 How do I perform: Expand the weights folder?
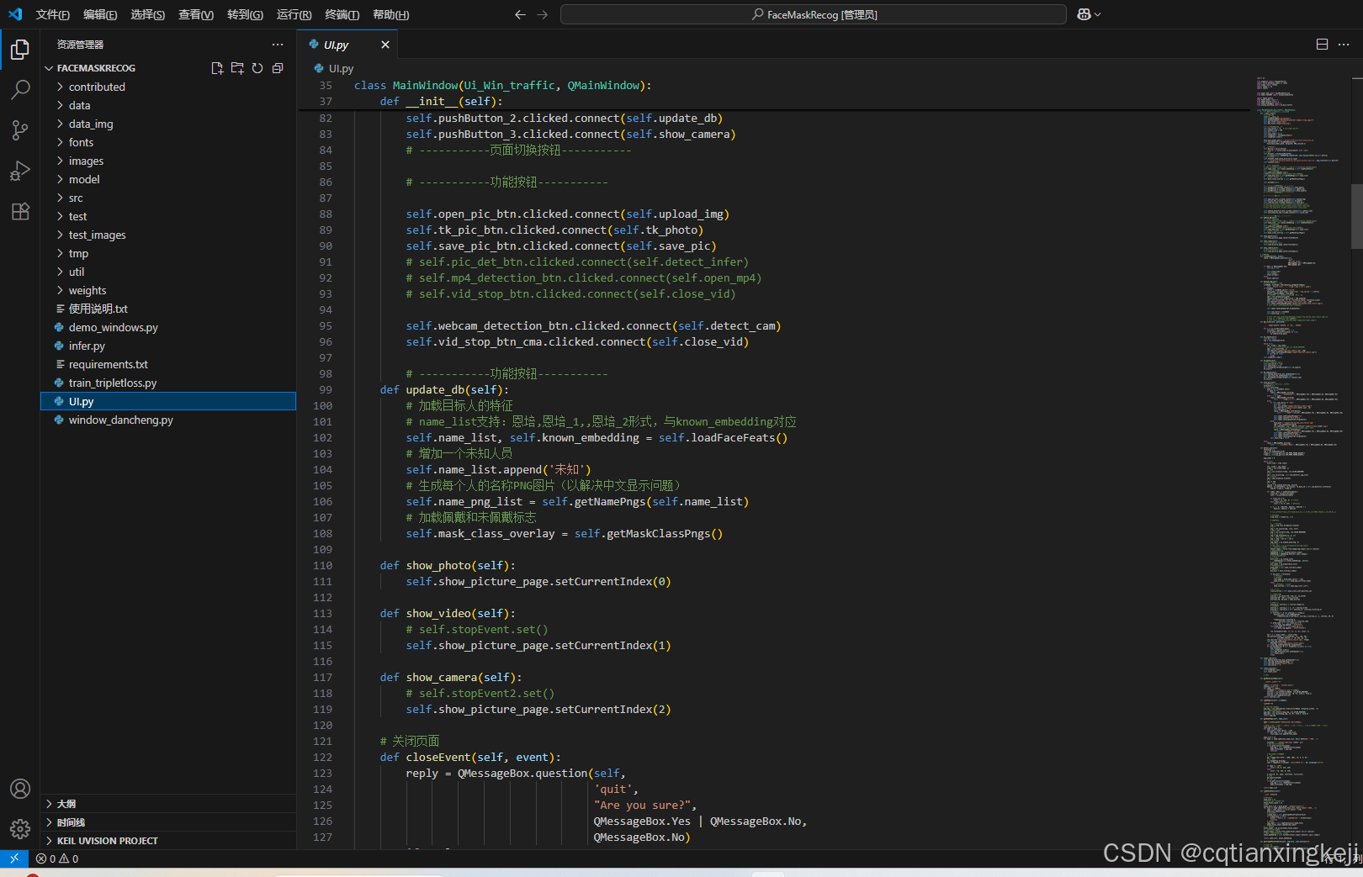168,290
